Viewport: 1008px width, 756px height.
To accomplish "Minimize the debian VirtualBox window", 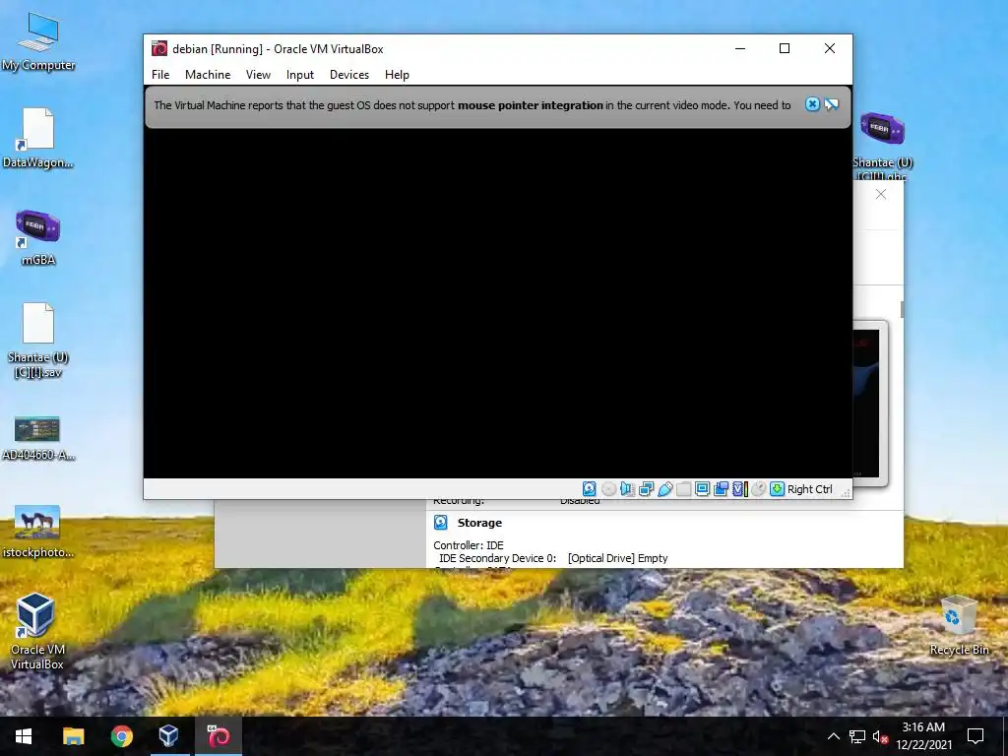I will [x=740, y=49].
